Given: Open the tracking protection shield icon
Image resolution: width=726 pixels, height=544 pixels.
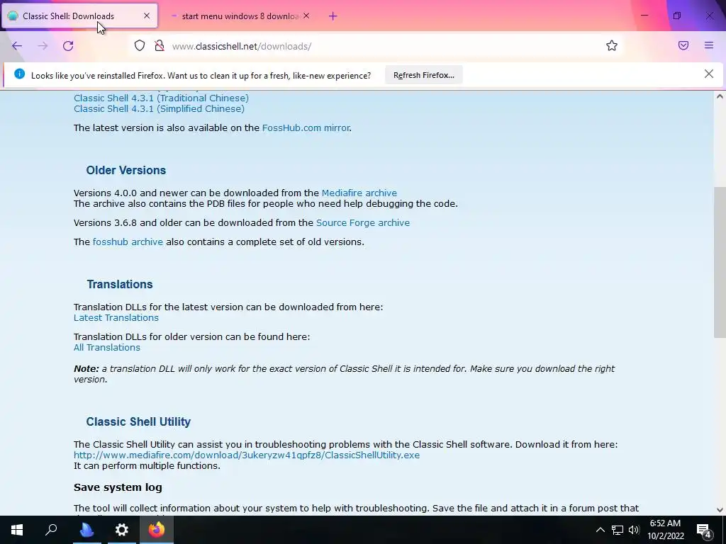Looking at the screenshot, I should click(x=140, y=46).
